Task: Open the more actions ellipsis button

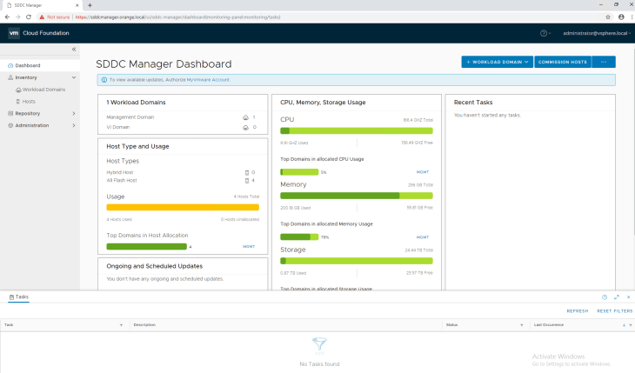Action: click(x=603, y=62)
